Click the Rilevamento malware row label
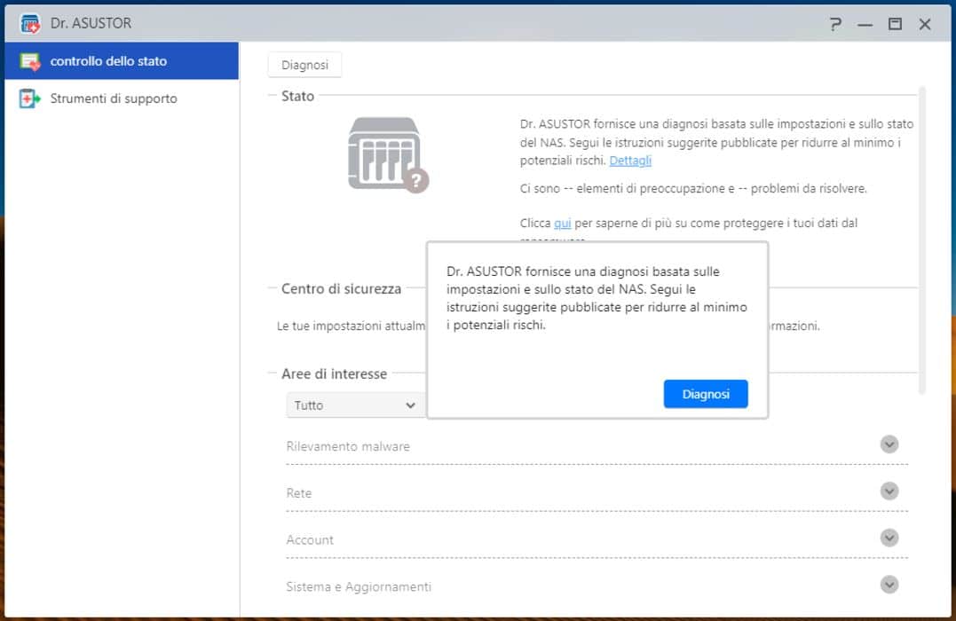 348,447
